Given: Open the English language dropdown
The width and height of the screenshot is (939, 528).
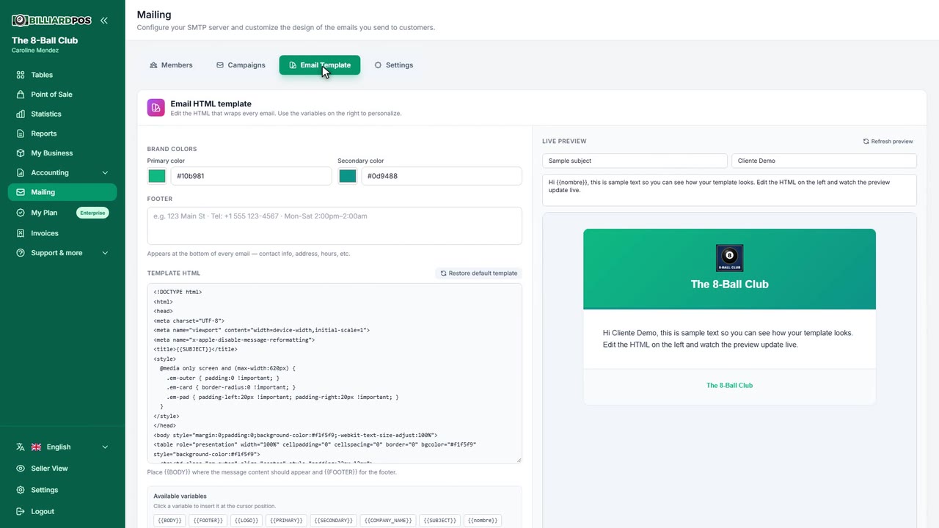Looking at the screenshot, I should [x=62, y=447].
